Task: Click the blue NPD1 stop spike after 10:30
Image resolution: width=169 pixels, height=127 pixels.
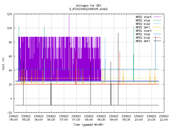Action: 156,53
